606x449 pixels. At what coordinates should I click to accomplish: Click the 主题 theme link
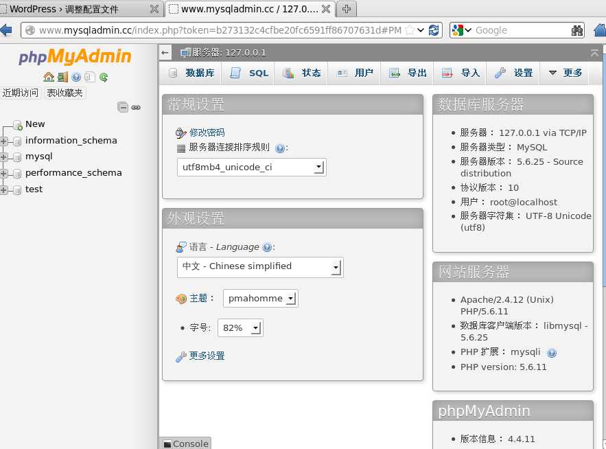pos(198,298)
